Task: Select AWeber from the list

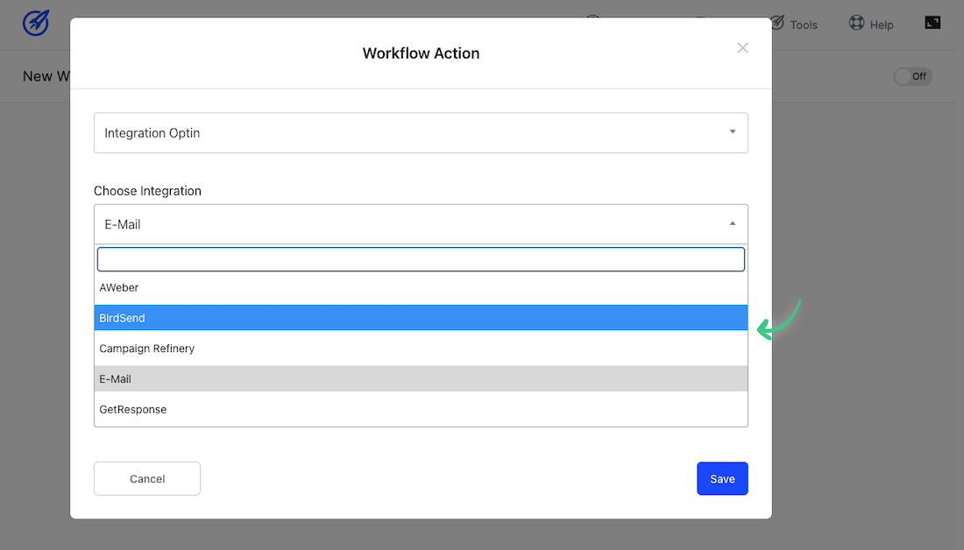Action: pyautogui.click(x=421, y=287)
